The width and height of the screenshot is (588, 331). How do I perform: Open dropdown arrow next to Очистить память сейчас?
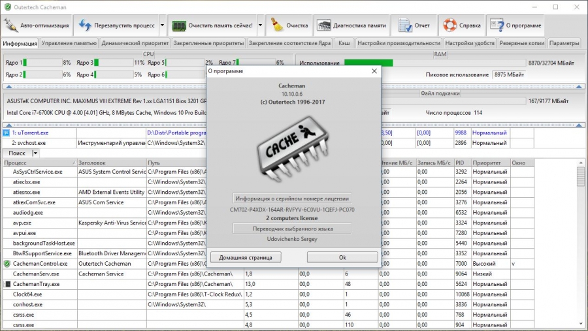pyautogui.click(x=260, y=25)
